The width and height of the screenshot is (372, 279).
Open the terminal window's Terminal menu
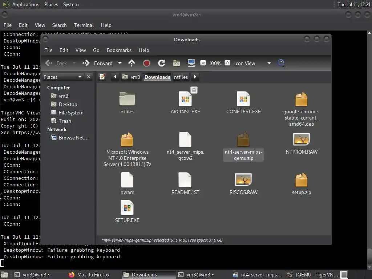pyautogui.click(x=84, y=25)
